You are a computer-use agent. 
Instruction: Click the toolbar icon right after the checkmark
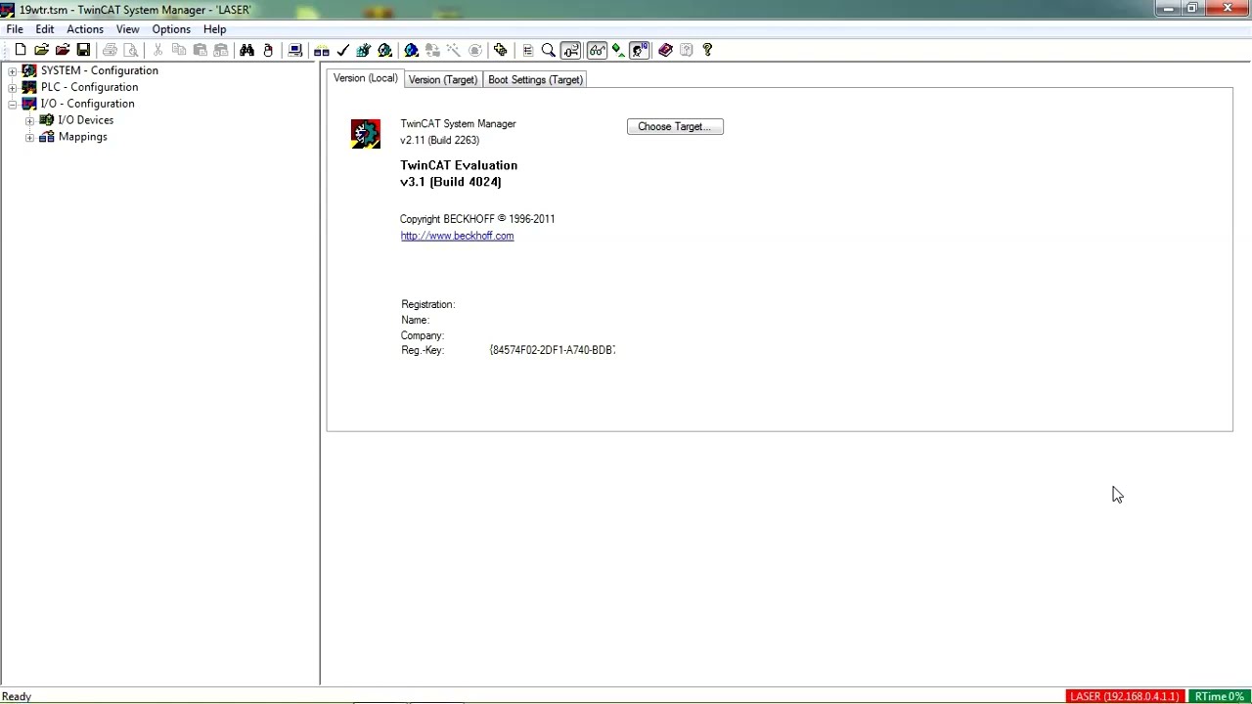coord(364,50)
